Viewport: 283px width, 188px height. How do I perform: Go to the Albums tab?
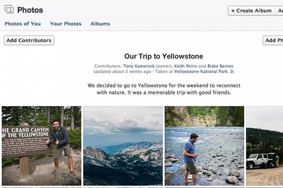[x=100, y=24]
